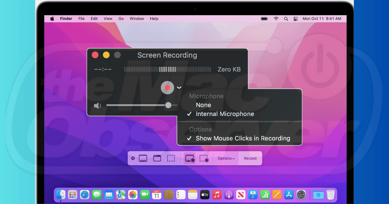Click the red record button
389x204 pixels.
[x=167, y=87]
